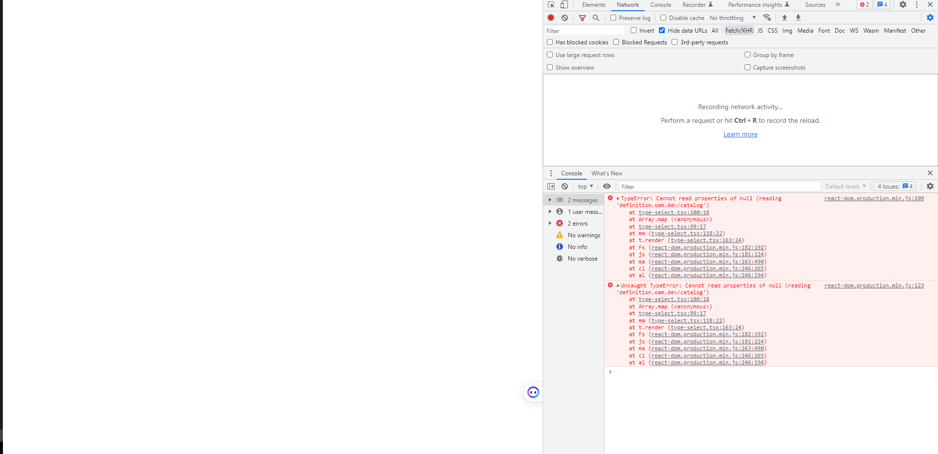Screen dimensions: 938x454
Task: Open console settings gear
Action: pos(931,186)
